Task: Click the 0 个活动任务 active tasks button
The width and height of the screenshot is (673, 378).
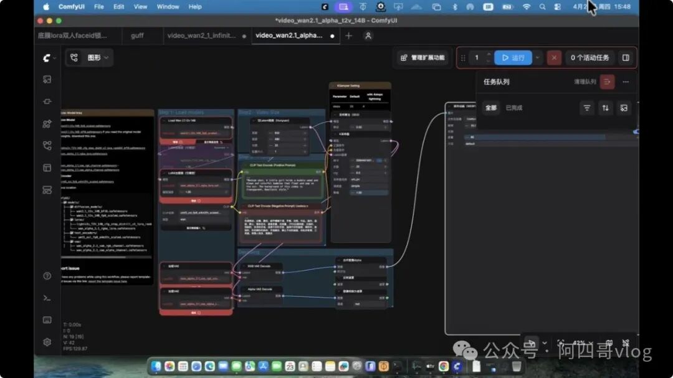Action: (589, 57)
